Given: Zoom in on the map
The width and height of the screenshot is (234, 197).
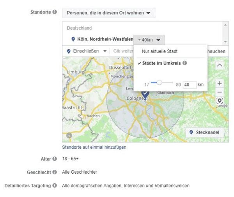Looking at the screenshot, I should coord(220,83).
